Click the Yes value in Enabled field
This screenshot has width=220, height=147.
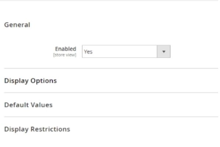(x=88, y=52)
